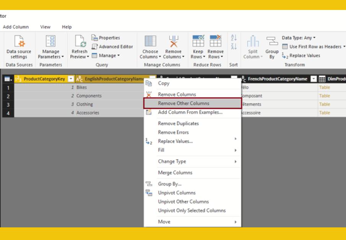Open the Advanced Editor
The image size is (346, 240).
click(112, 47)
